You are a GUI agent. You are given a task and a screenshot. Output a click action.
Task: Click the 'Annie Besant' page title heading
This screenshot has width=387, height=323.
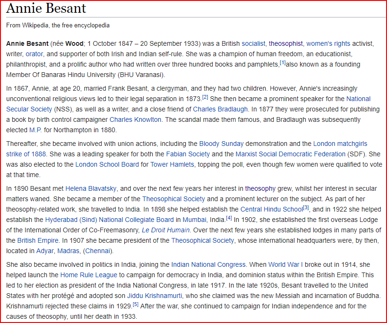[46, 8]
